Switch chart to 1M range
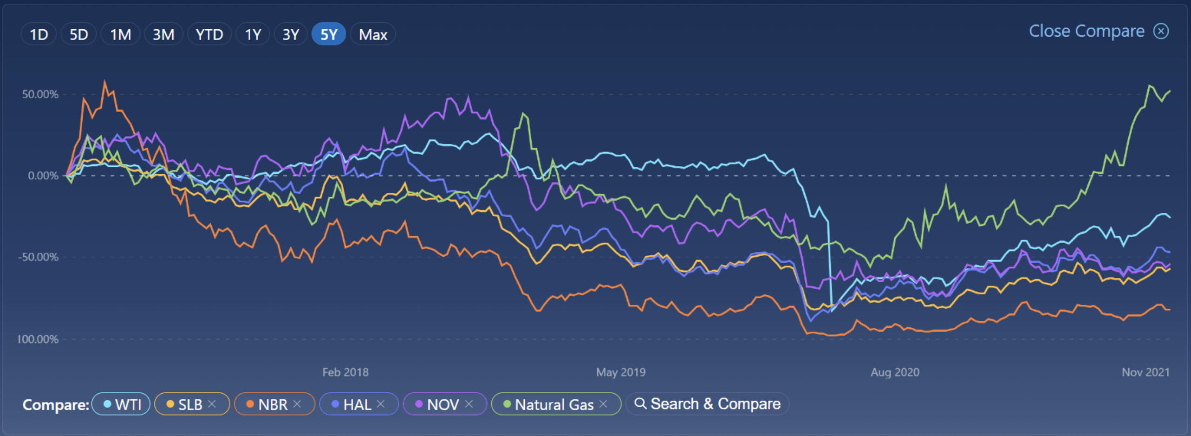The height and width of the screenshot is (436, 1191). click(x=120, y=34)
